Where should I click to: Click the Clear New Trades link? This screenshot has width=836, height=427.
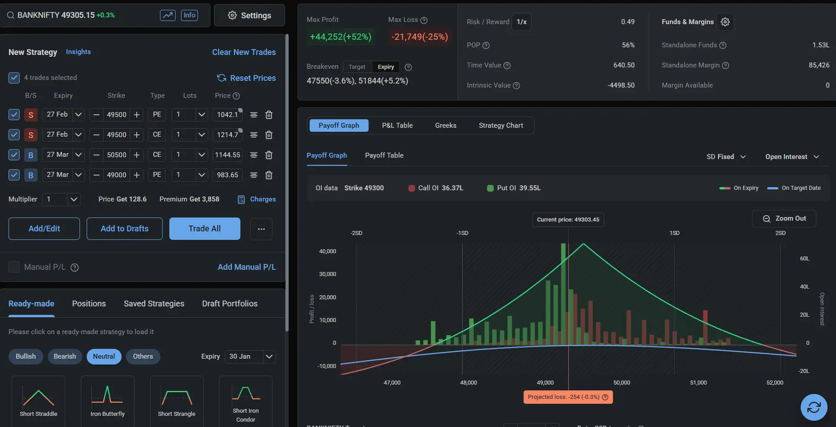coord(244,52)
